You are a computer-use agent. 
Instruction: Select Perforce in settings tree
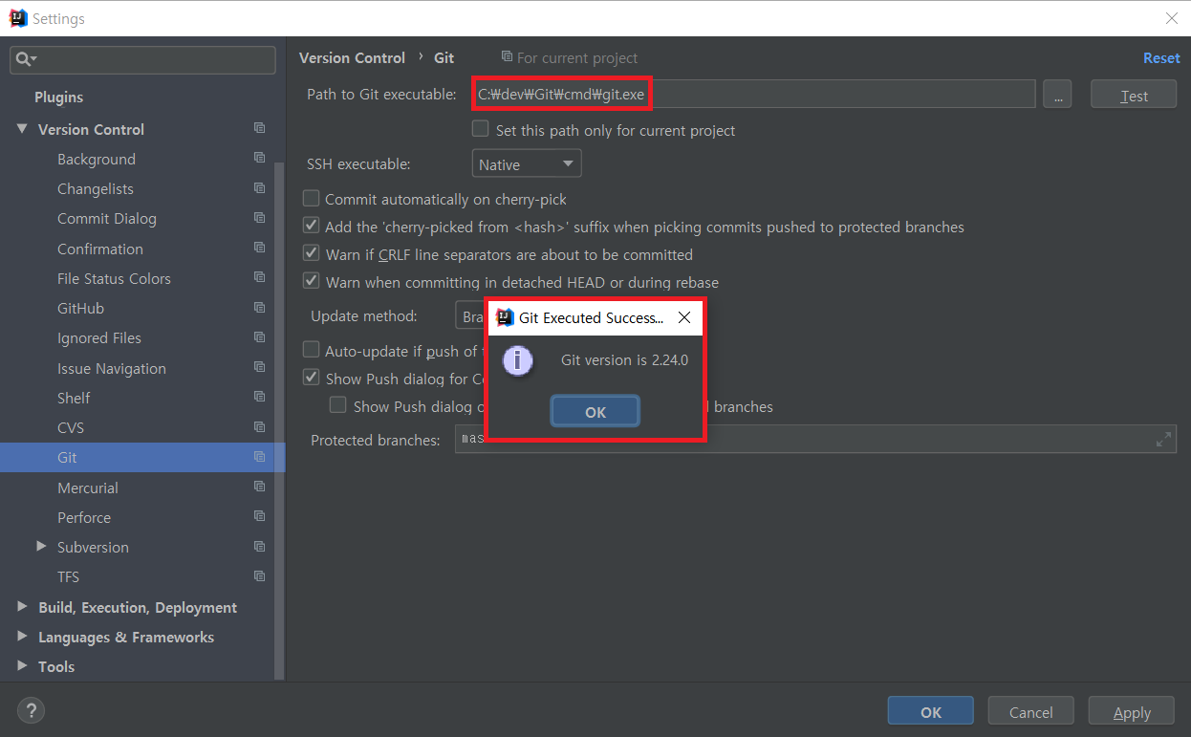(x=84, y=517)
